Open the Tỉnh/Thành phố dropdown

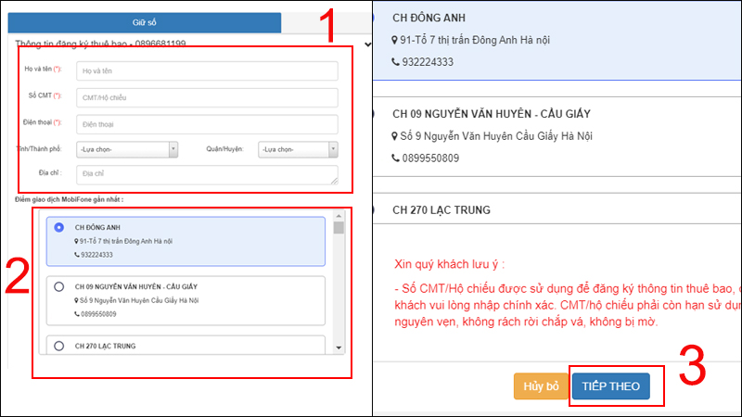(127, 149)
